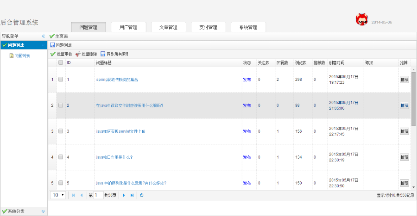This screenshot has width=417, height=216.
Task: Click the 批量删除 batch delete icon
Action: (78, 54)
